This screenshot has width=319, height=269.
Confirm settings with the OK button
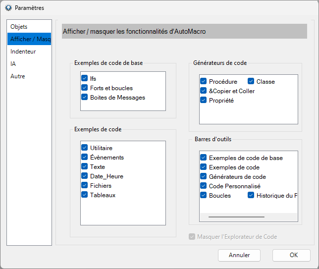(x=292, y=255)
